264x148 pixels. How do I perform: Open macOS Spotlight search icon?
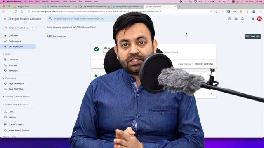click(x=229, y=2)
